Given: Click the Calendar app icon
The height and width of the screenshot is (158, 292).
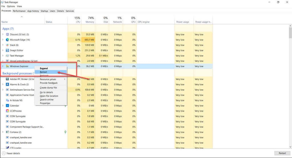Looking at the screenshot, I should 7,106.
